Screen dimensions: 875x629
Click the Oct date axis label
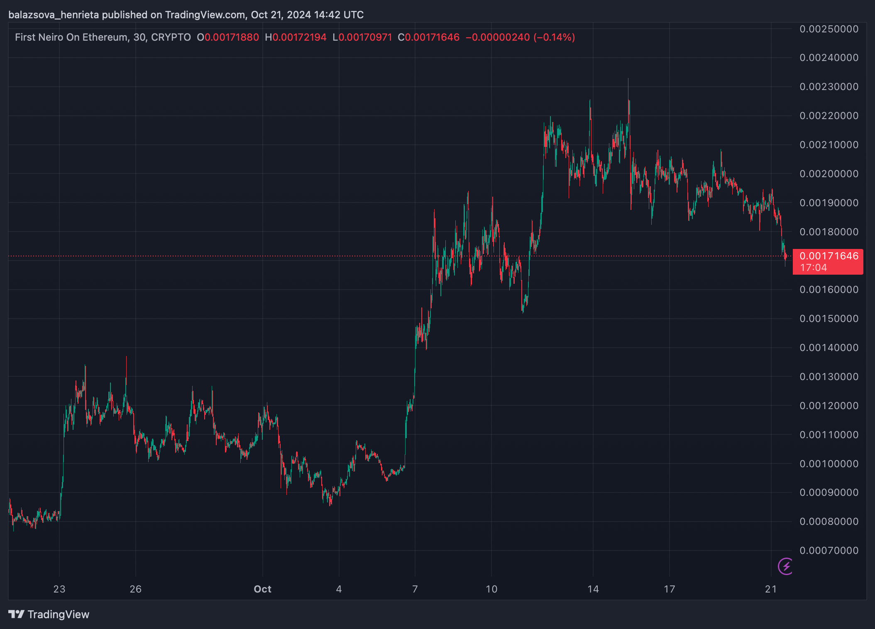coord(262,589)
